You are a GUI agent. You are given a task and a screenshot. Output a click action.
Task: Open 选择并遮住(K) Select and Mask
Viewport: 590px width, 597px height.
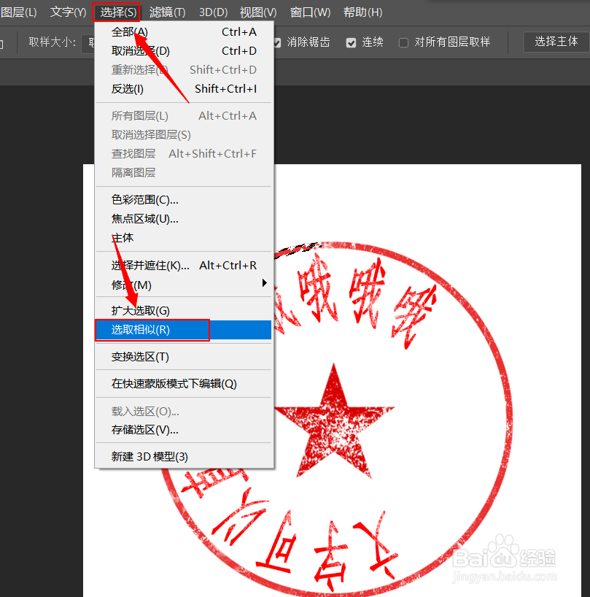[x=148, y=265]
